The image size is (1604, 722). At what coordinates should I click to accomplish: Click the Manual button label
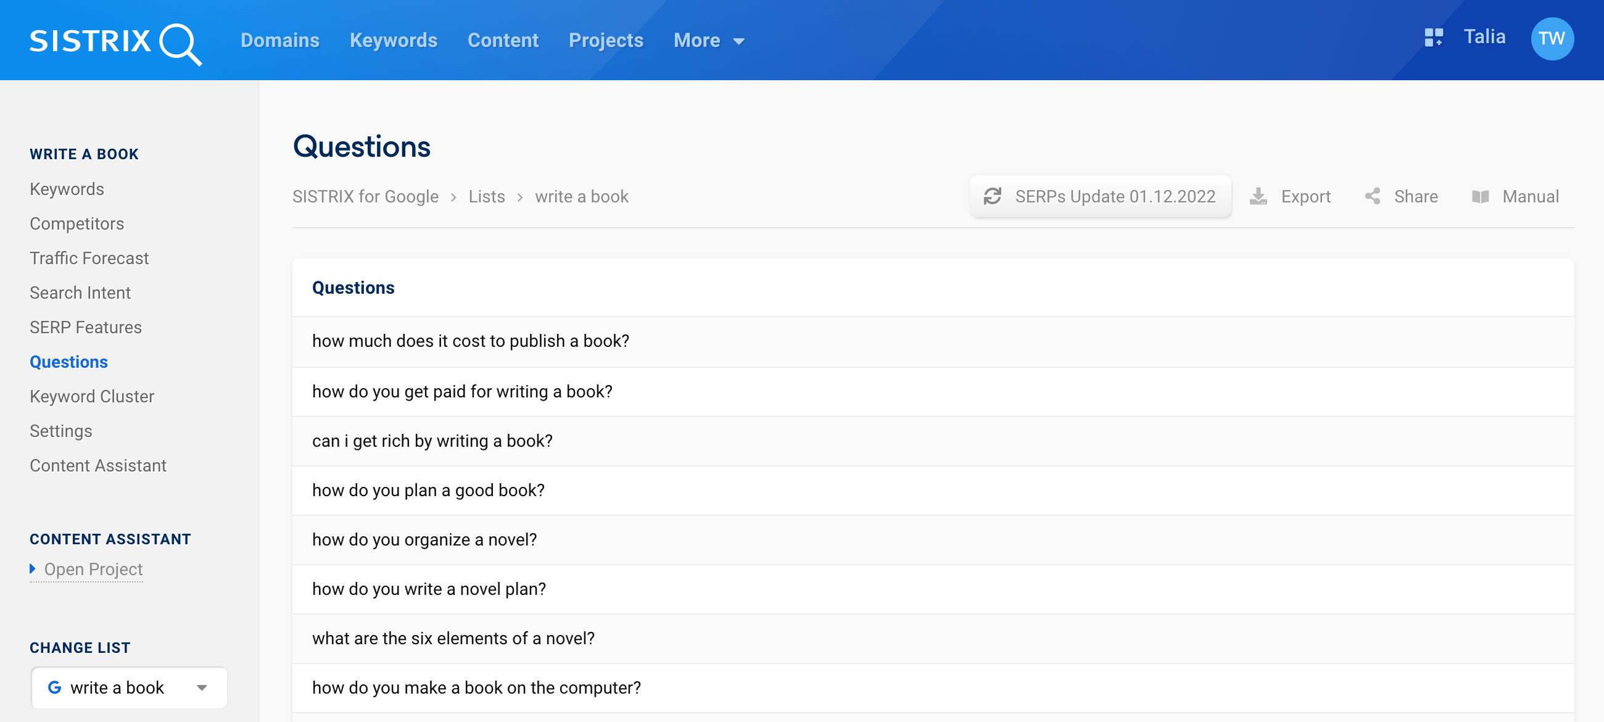pos(1530,196)
